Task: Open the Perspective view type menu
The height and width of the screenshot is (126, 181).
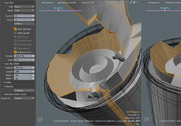Action: tap(47, 3)
